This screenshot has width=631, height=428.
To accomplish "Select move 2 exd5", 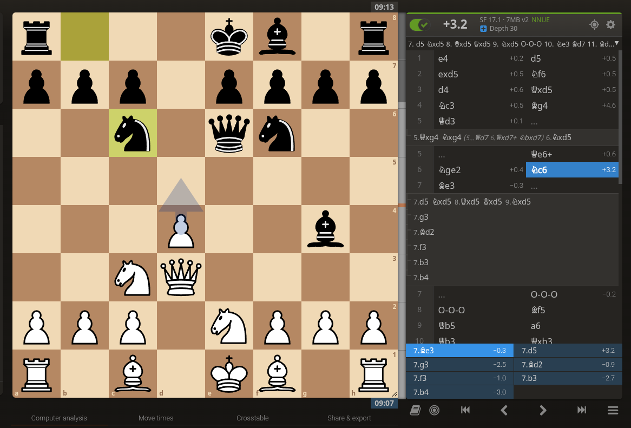I will (479, 74).
